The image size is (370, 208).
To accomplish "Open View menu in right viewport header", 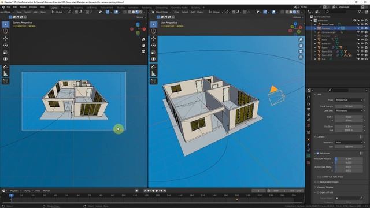I will (x=176, y=12).
